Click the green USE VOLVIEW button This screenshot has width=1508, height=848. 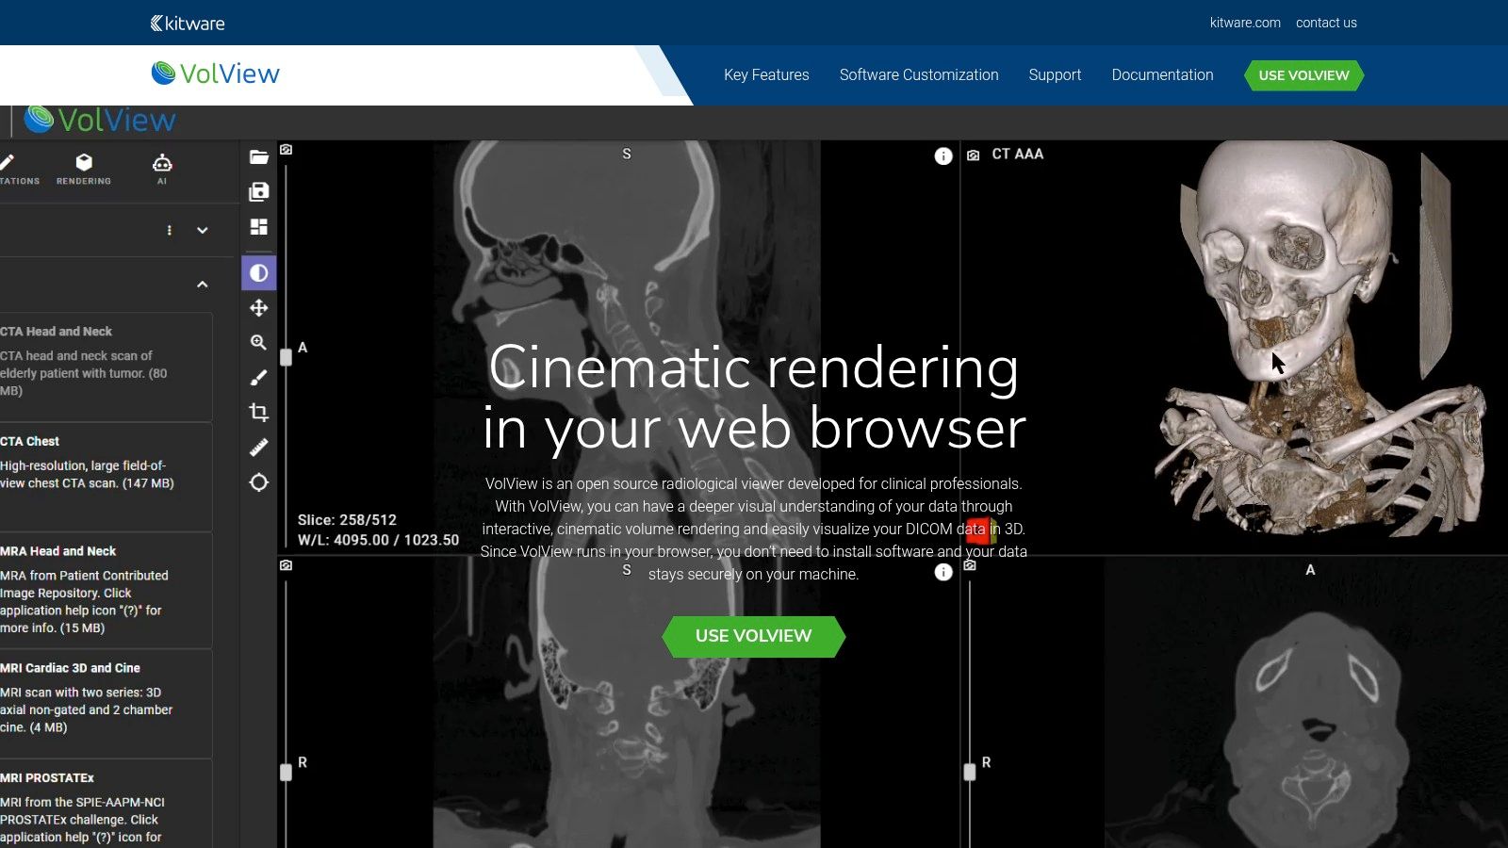754,636
